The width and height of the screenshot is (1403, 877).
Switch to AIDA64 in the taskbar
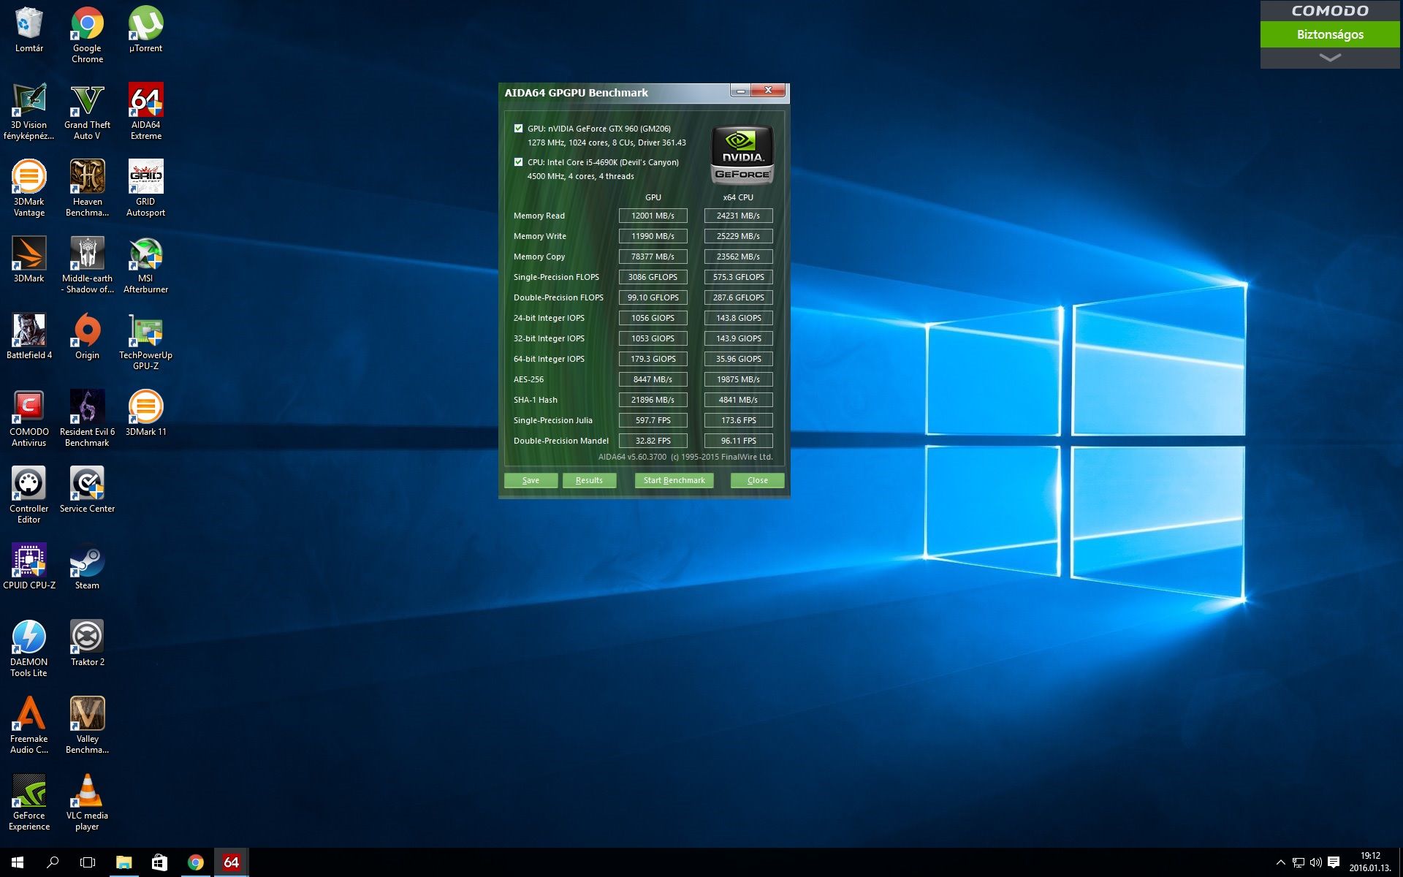tap(231, 862)
